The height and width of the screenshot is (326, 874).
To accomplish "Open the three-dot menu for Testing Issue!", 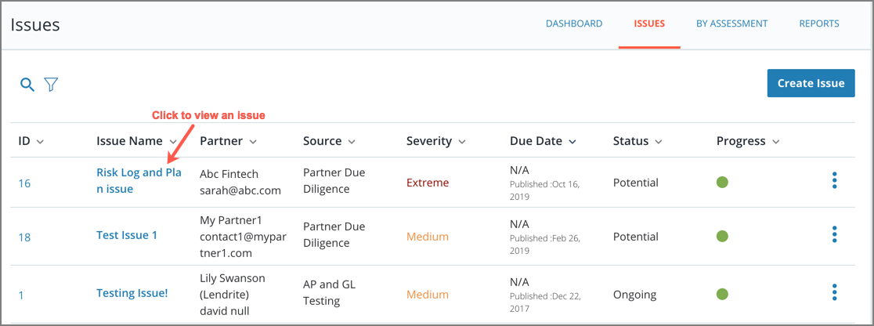I will tap(834, 292).
